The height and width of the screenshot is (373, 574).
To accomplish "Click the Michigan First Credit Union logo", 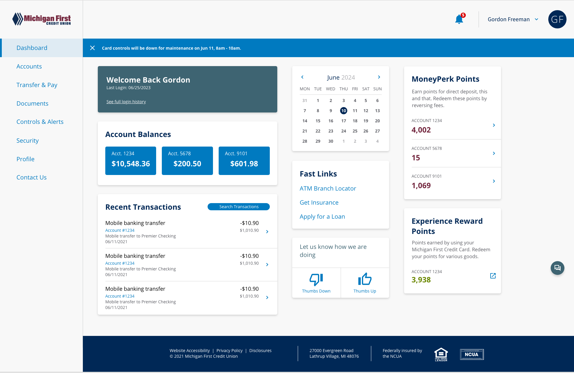I will point(42,19).
